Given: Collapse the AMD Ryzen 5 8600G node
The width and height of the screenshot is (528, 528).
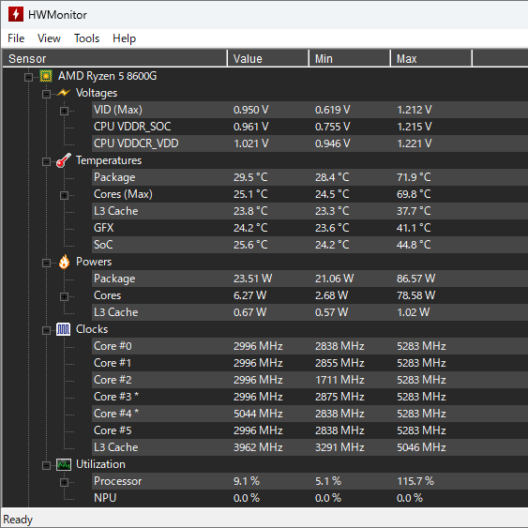Looking at the screenshot, I should [29, 77].
